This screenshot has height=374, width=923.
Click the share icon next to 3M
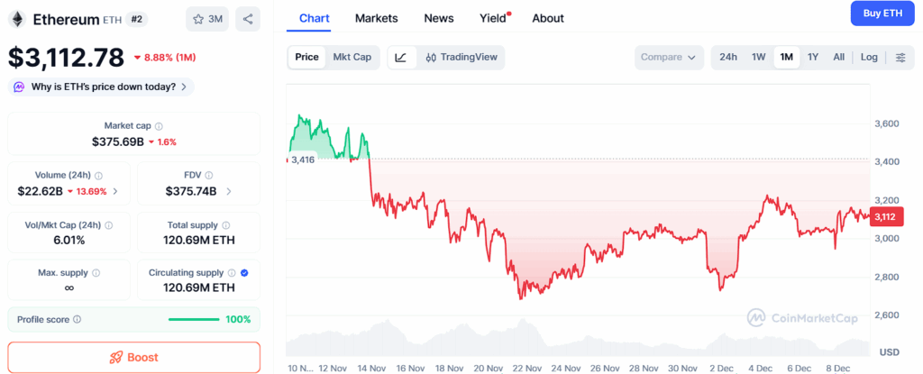point(247,18)
